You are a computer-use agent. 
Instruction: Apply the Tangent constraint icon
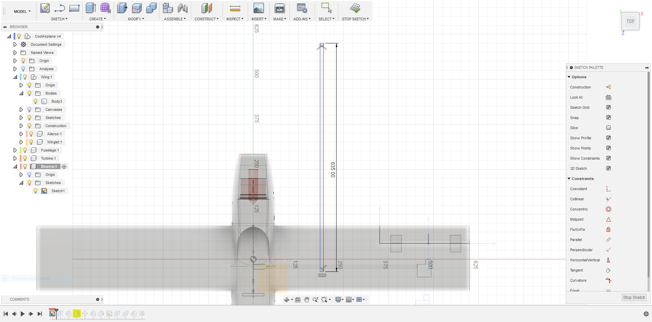pos(609,270)
